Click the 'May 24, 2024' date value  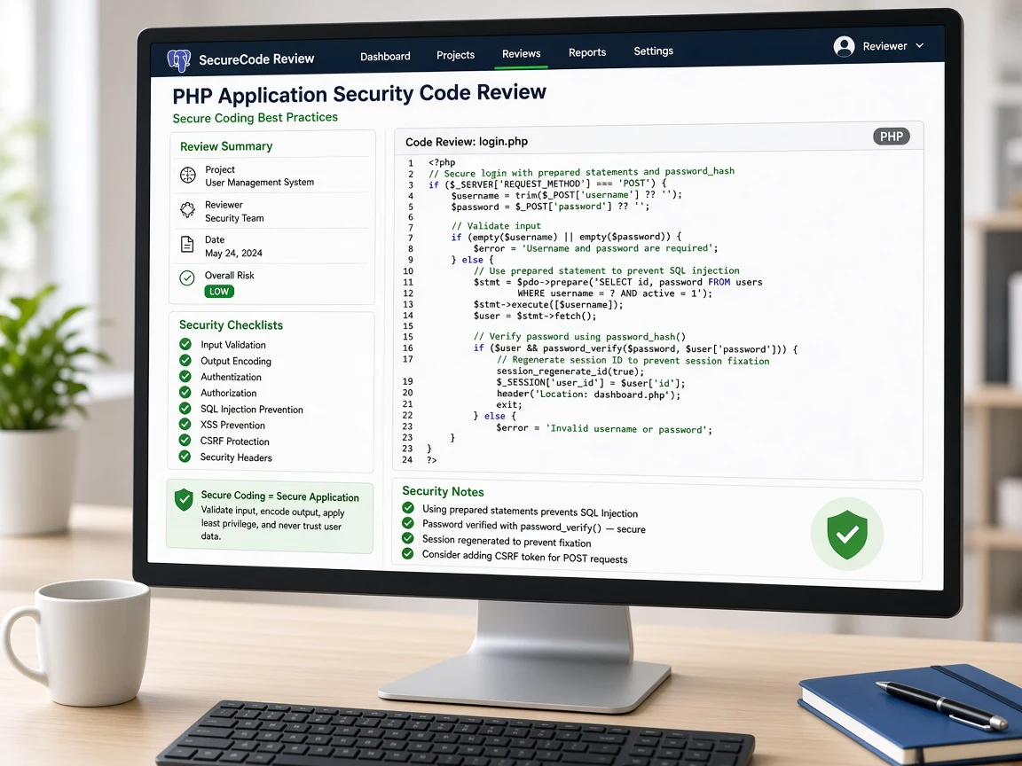[x=234, y=254]
